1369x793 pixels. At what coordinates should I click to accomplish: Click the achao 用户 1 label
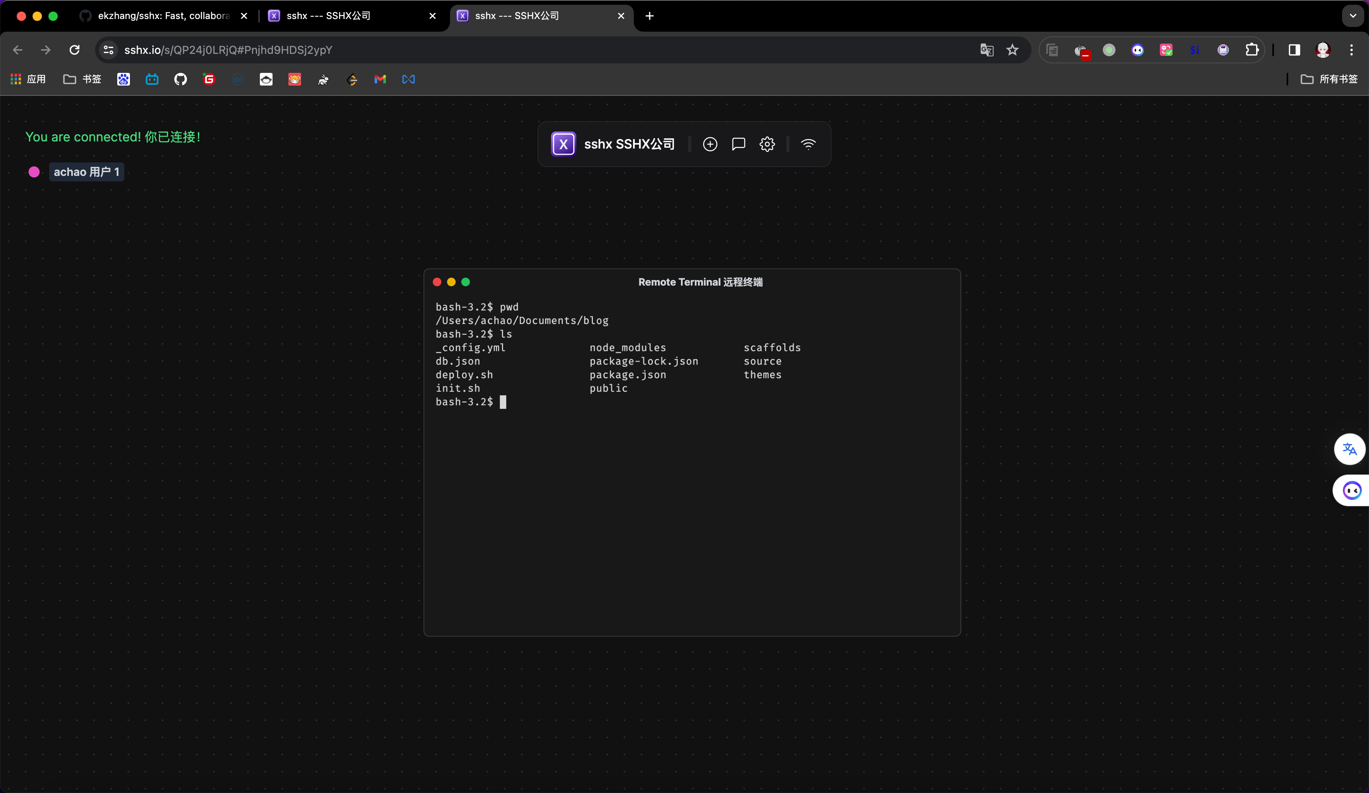click(86, 172)
